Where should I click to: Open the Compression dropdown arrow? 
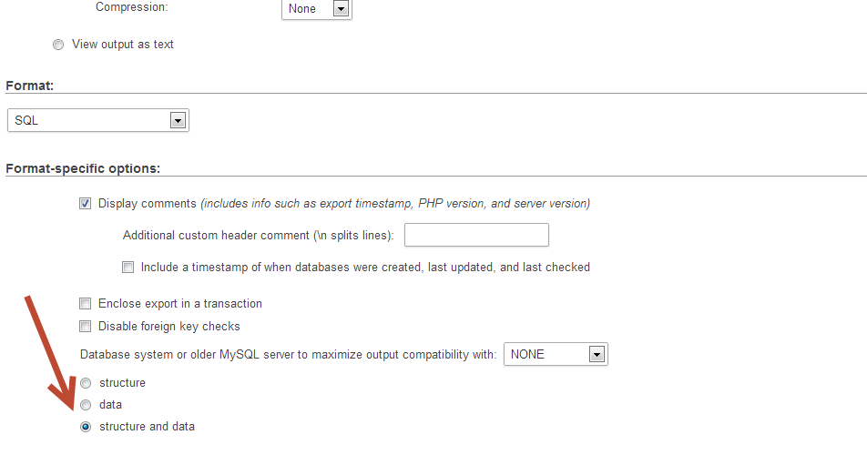tap(341, 9)
